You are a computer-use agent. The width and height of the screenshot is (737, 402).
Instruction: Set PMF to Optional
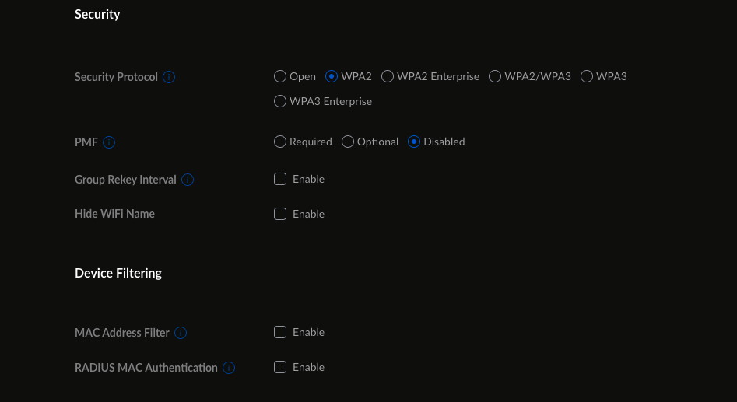point(348,142)
